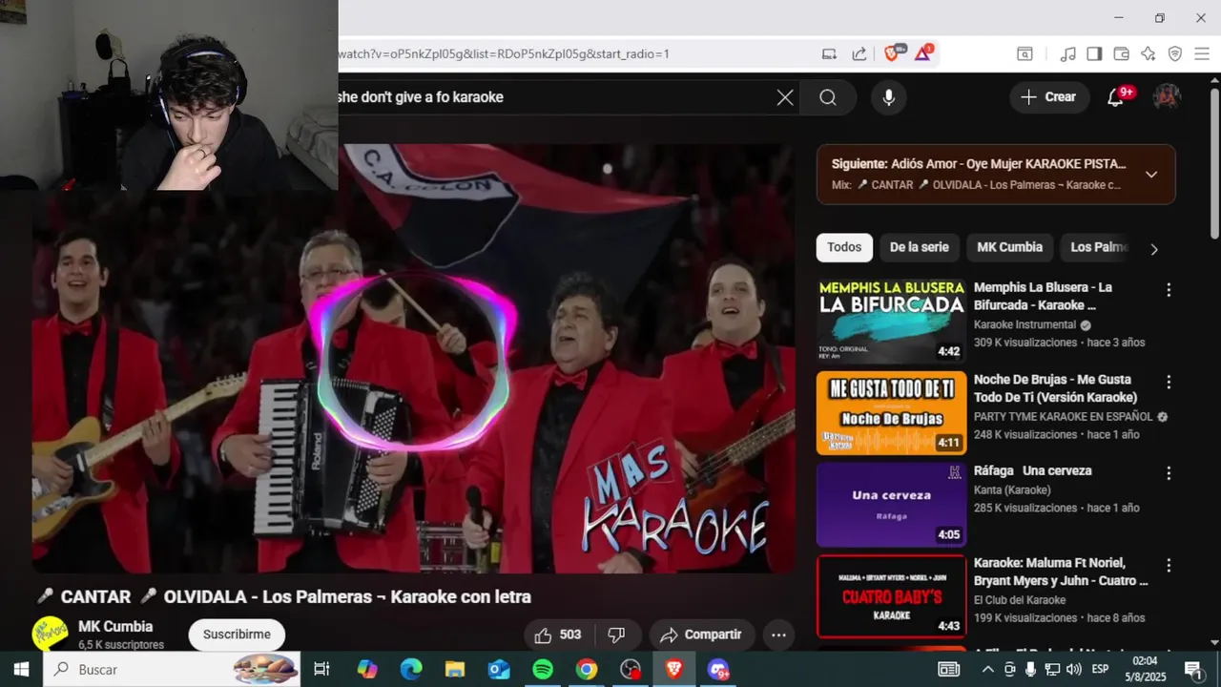1221x687 pixels.
Task: Show hidden system tray icons
Action: (x=989, y=669)
